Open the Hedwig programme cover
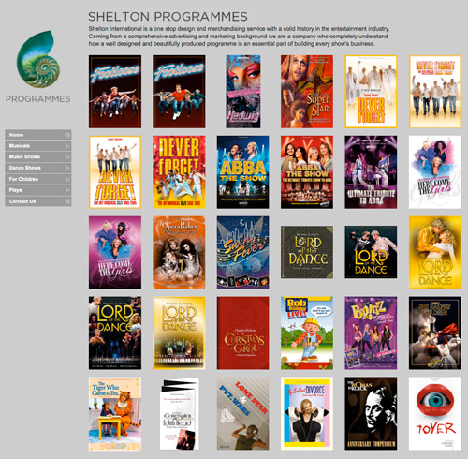 (243, 92)
